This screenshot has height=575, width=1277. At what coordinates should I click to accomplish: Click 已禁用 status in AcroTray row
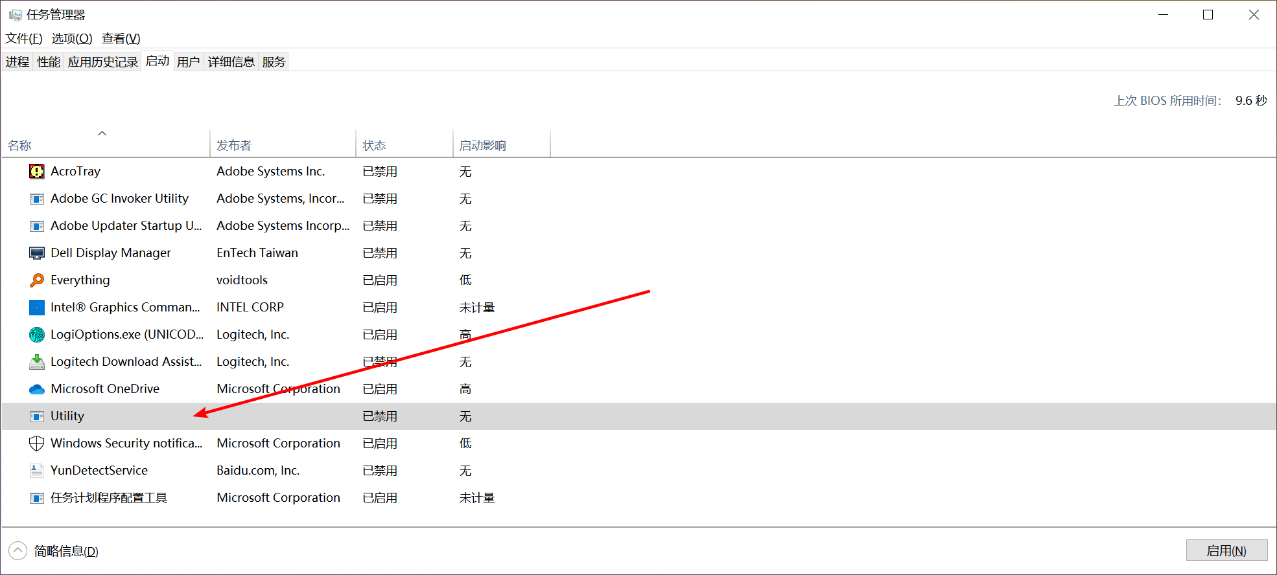coord(380,171)
